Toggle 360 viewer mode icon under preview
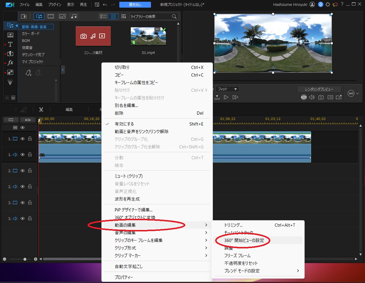 click(304, 97)
